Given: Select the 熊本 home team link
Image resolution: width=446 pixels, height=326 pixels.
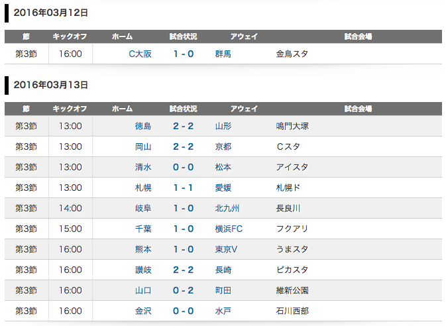Looking at the screenshot, I should 143,249.
